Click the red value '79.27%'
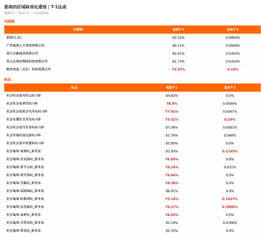Viewport: 261px width, 239px height. click(x=172, y=207)
